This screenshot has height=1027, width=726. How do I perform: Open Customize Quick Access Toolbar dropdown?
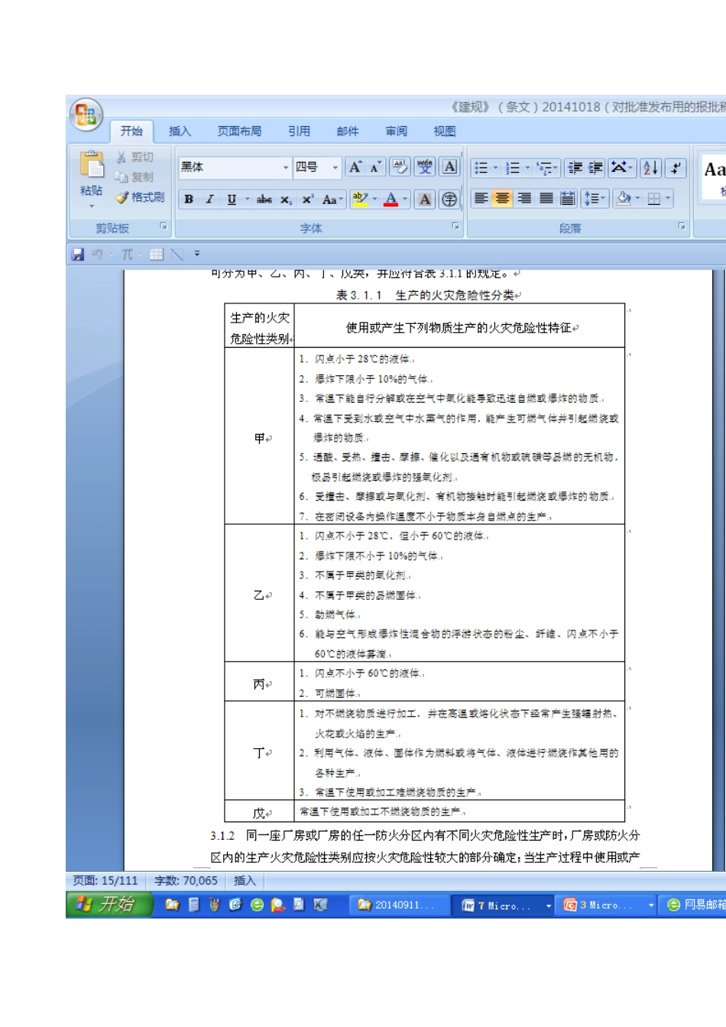click(x=197, y=254)
